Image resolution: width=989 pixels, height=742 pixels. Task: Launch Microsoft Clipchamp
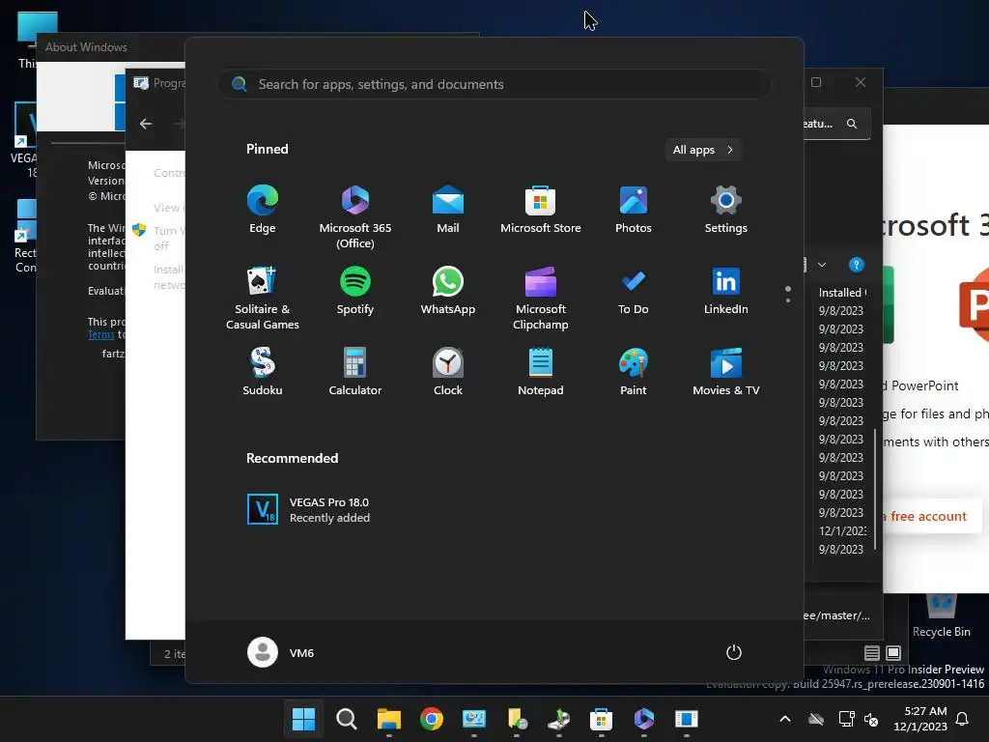point(541,298)
